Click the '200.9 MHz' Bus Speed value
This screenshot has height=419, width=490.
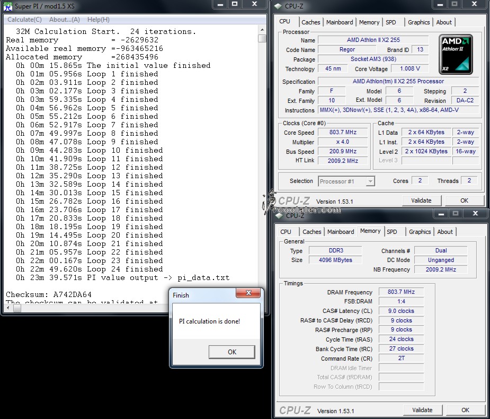(343, 152)
